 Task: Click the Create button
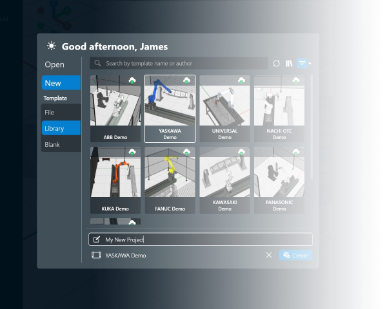(295, 255)
